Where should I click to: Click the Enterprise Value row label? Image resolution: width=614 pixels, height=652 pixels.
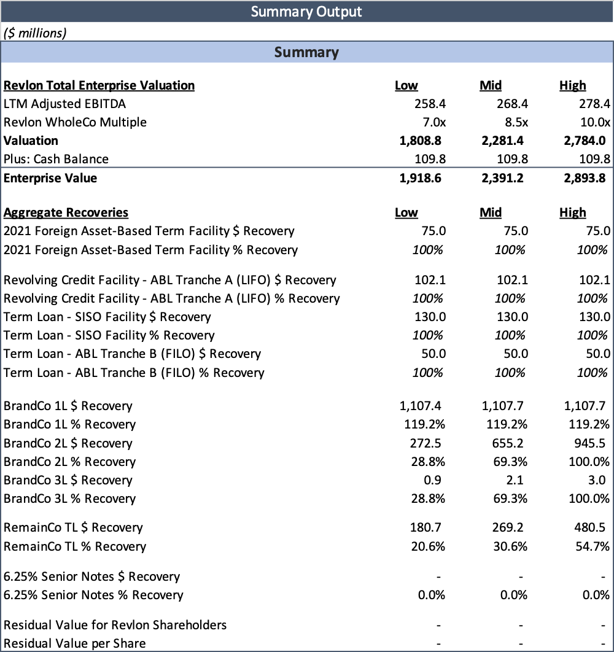[x=50, y=178]
